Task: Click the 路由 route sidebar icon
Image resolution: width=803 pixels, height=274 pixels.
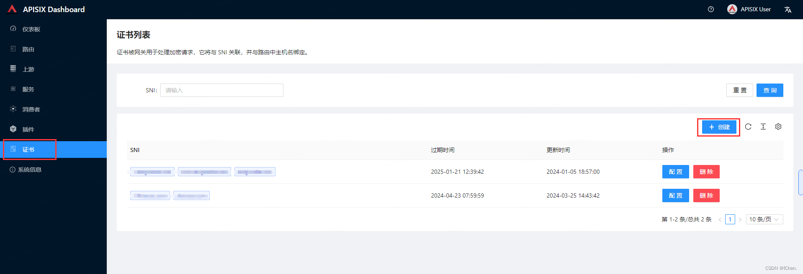Action: click(13, 49)
